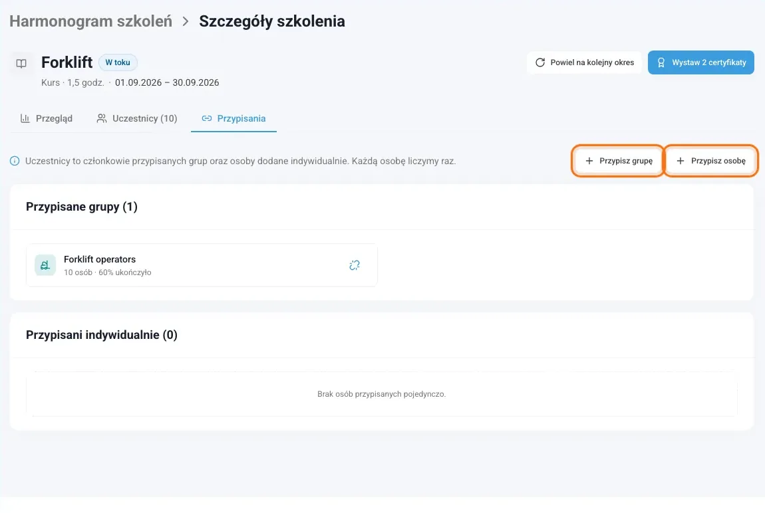
Task: Click Przypisz osobę button
Action: pyautogui.click(x=711, y=161)
